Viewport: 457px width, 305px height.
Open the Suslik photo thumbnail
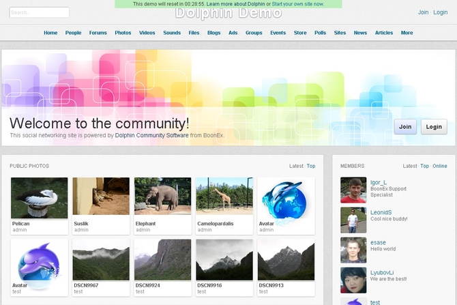click(101, 197)
